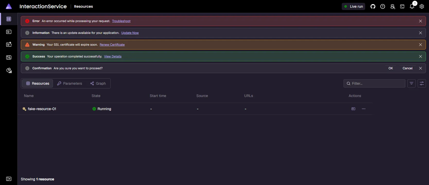Screen dimensions: 429x185
Task: Open the terminal icon in the header
Action: (x=402, y=6)
